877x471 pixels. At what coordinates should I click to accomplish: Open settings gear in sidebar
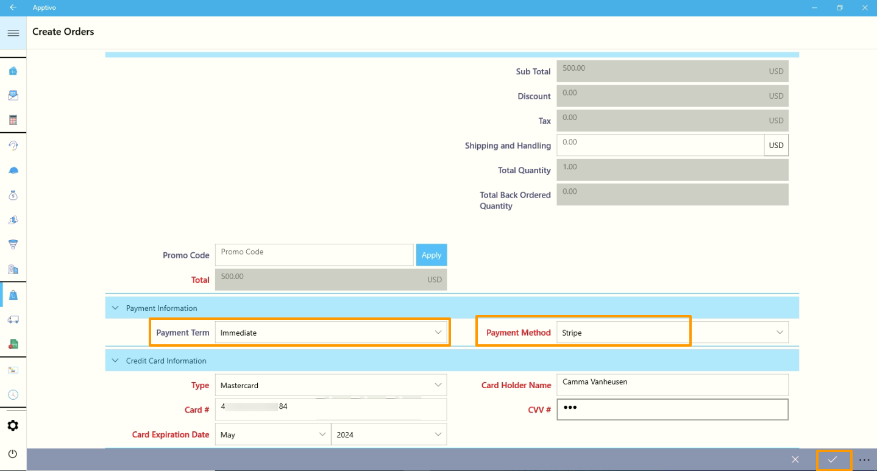(13, 425)
